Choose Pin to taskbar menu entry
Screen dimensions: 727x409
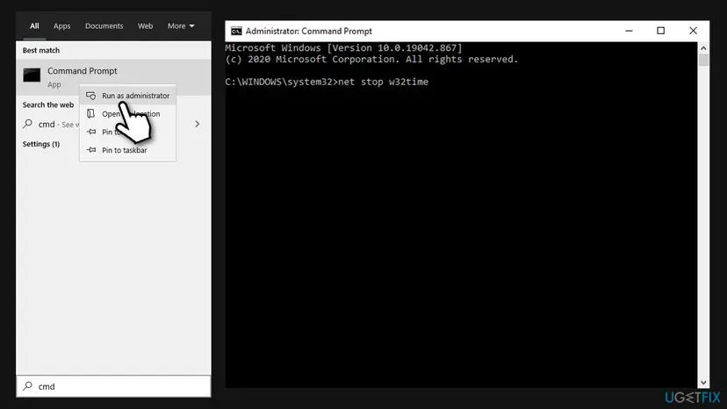click(127, 150)
